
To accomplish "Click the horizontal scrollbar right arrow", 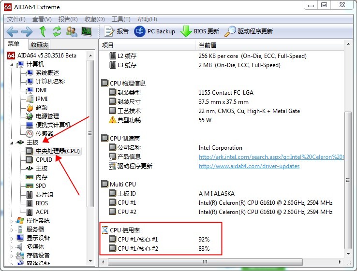I will [340, 262].
